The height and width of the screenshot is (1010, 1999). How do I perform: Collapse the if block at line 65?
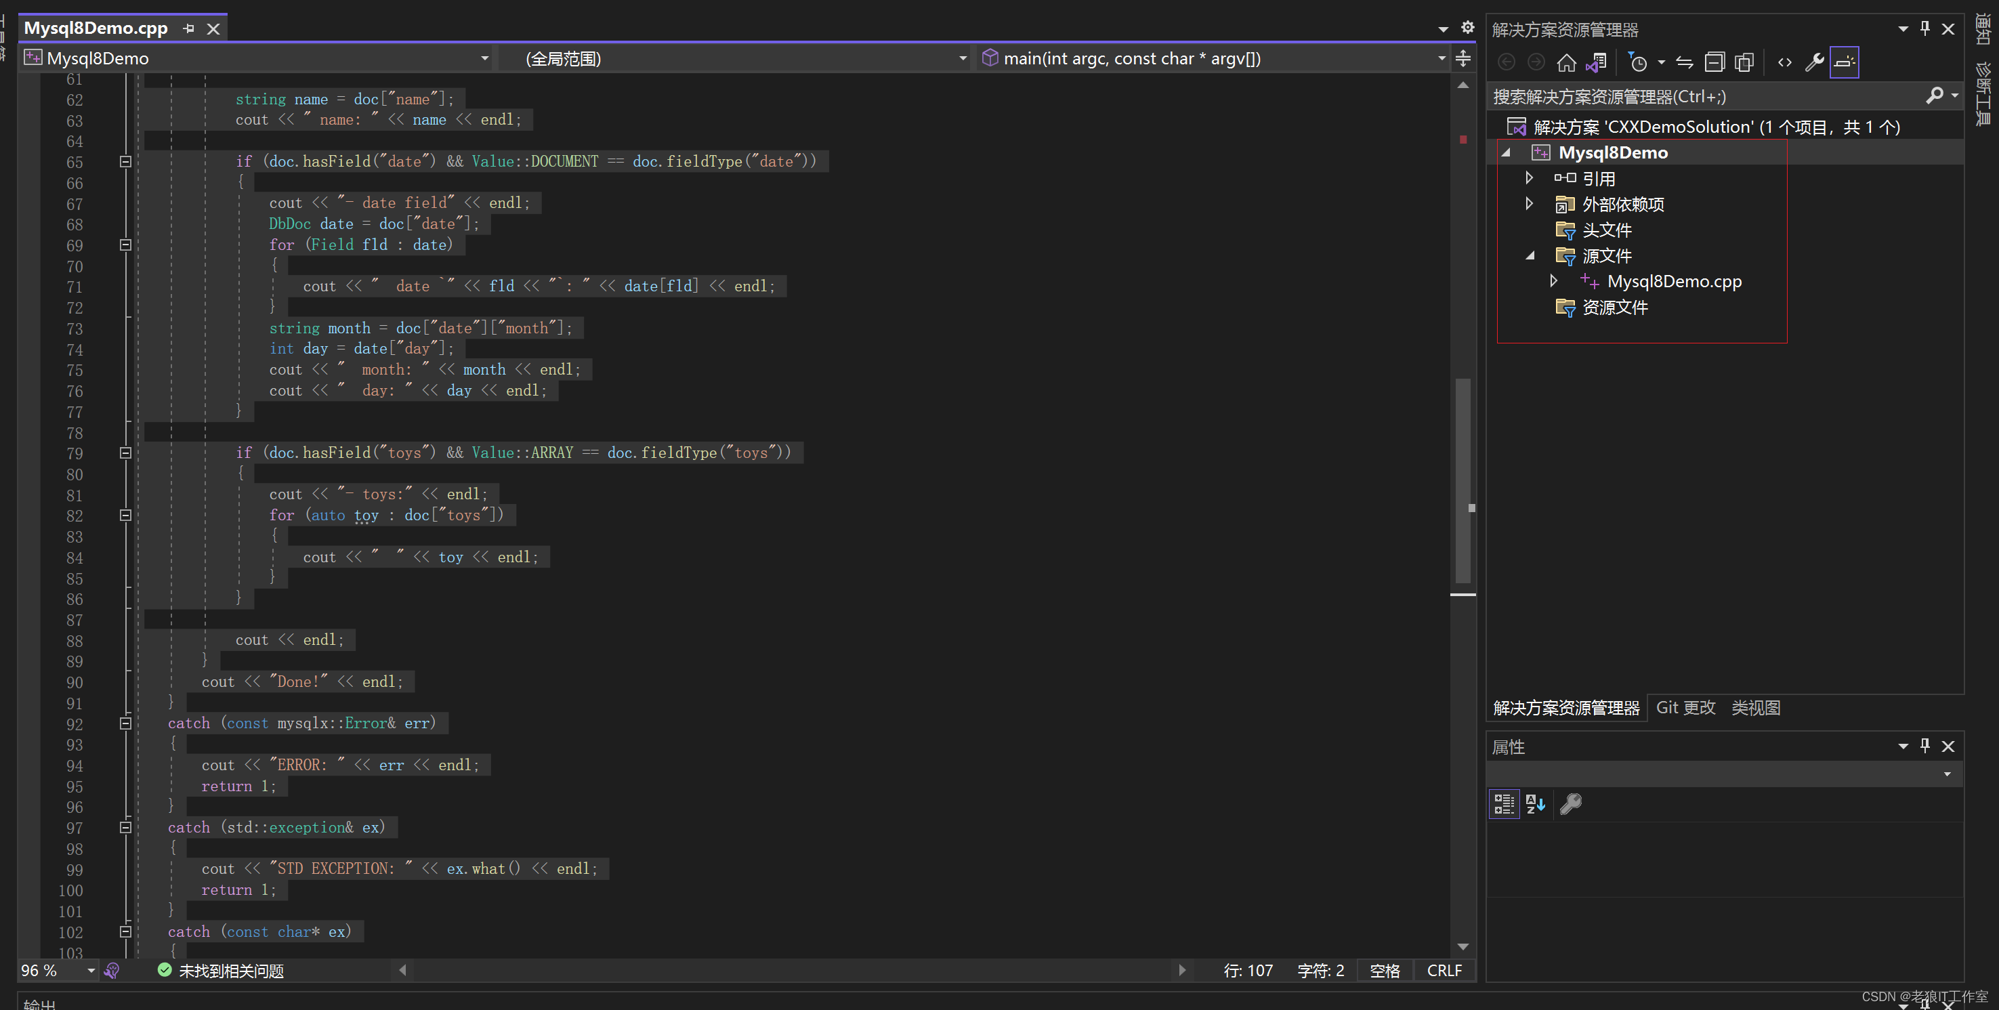point(125,161)
